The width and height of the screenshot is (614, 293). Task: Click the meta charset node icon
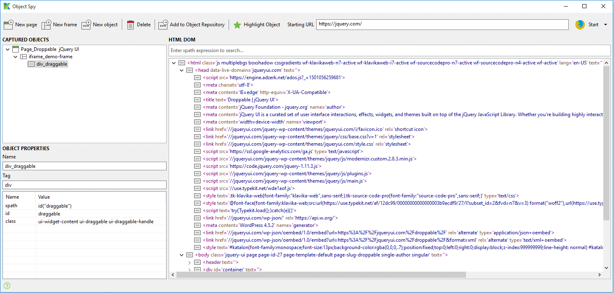tap(198, 85)
